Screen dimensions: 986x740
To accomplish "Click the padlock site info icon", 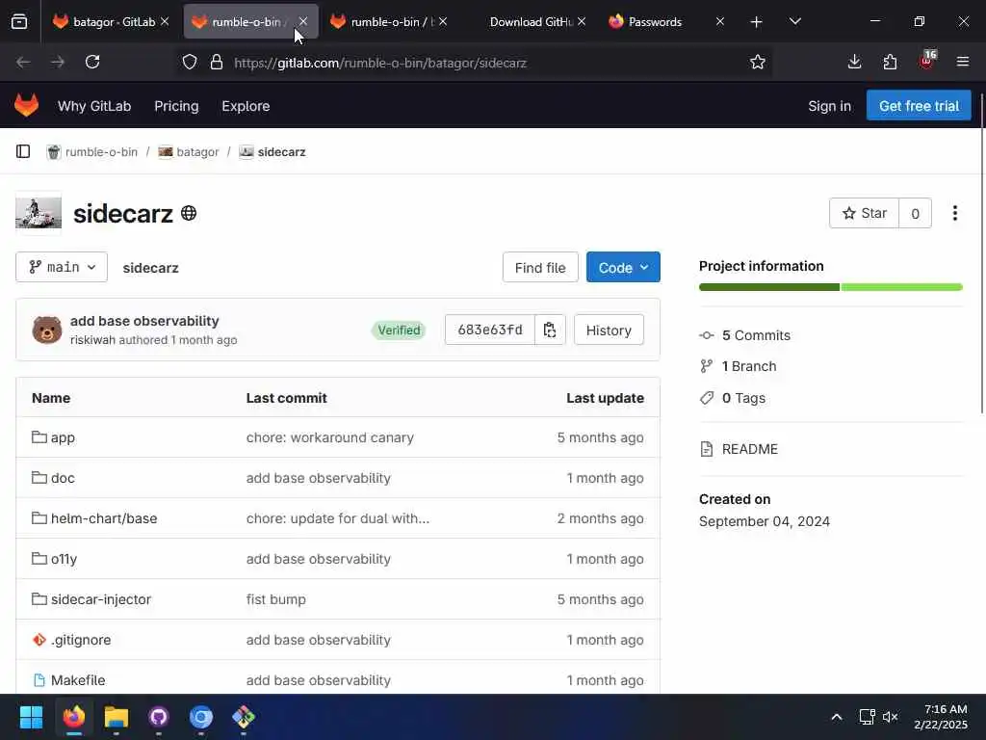I will tap(217, 63).
